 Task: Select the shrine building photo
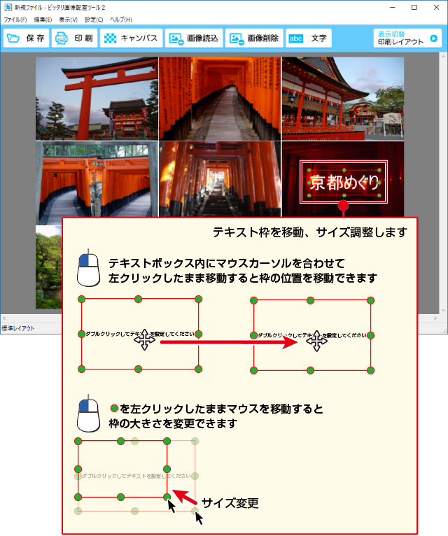[x=343, y=99]
